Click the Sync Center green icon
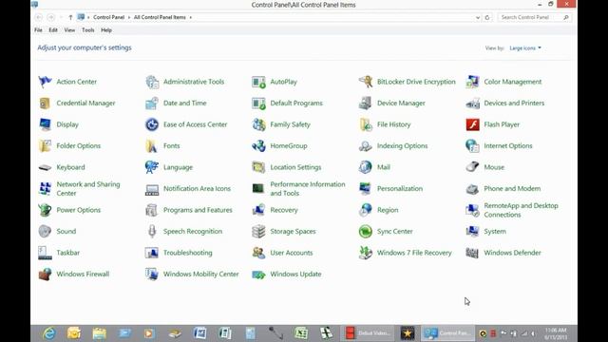Screen dimensions: 608x342 (x=366, y=231)
